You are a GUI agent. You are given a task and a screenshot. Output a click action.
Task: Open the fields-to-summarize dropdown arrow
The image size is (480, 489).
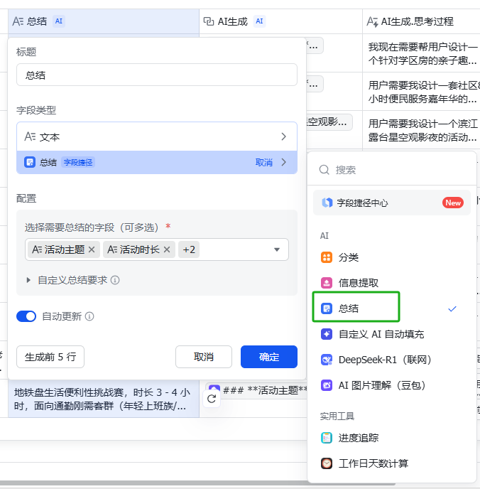tap(277, 249)
